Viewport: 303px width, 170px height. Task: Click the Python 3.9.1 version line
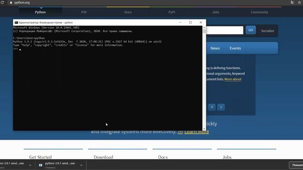87,42
